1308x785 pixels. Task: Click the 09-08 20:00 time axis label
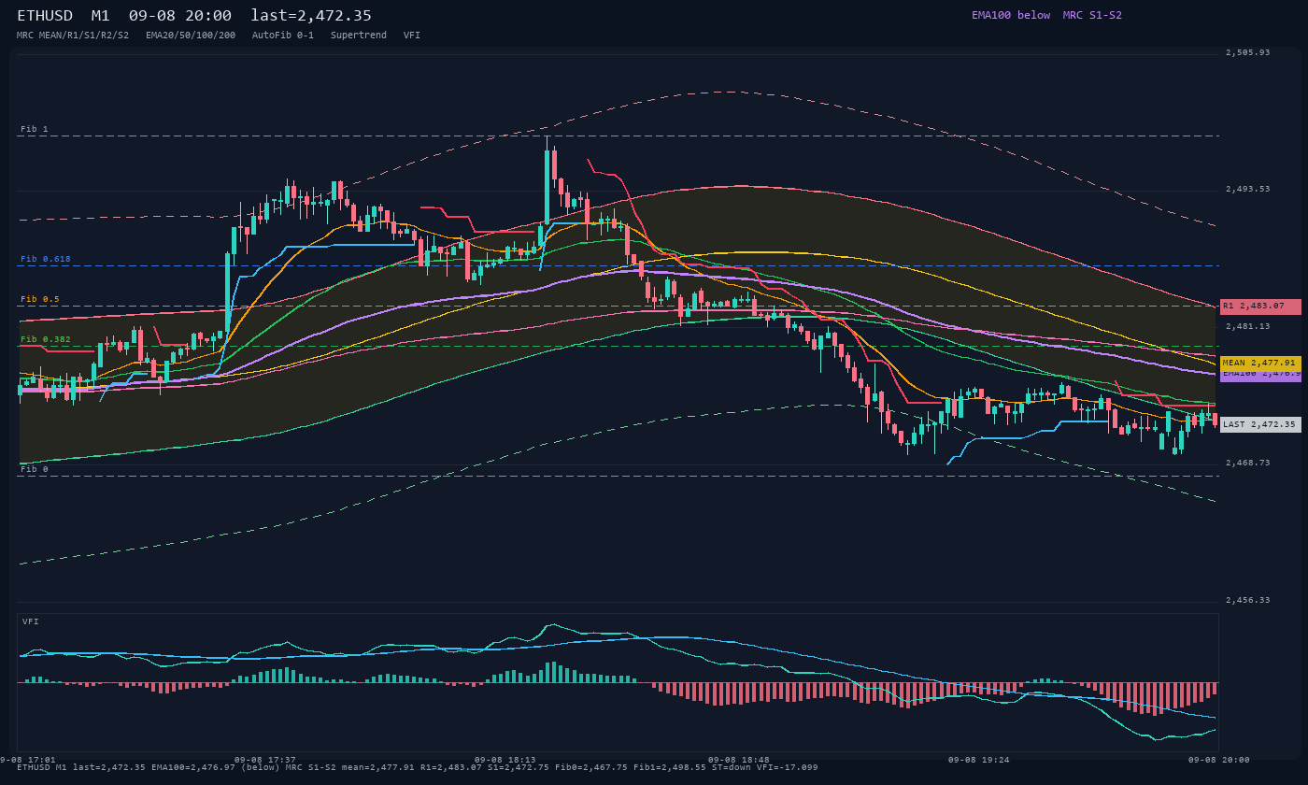click(1219, 760)
